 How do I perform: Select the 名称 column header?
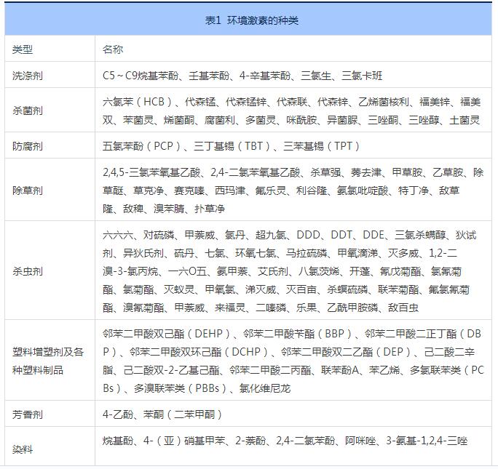[x=113, y=49]
